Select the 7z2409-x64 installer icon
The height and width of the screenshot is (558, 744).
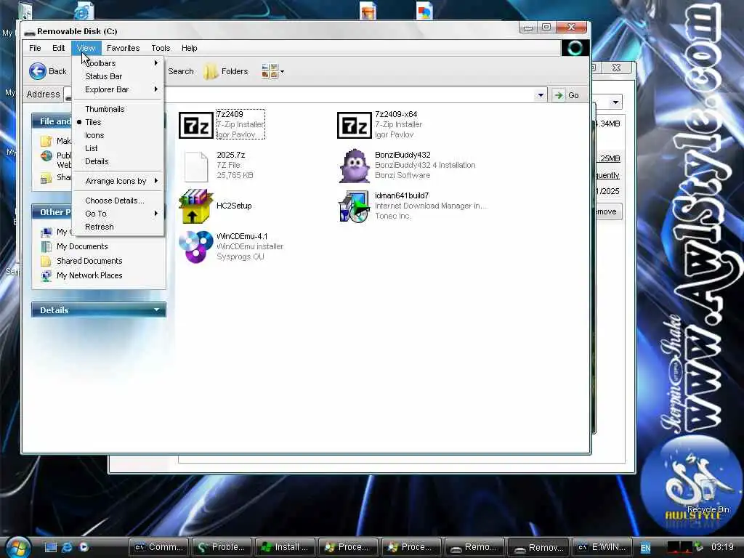[354, 125]
